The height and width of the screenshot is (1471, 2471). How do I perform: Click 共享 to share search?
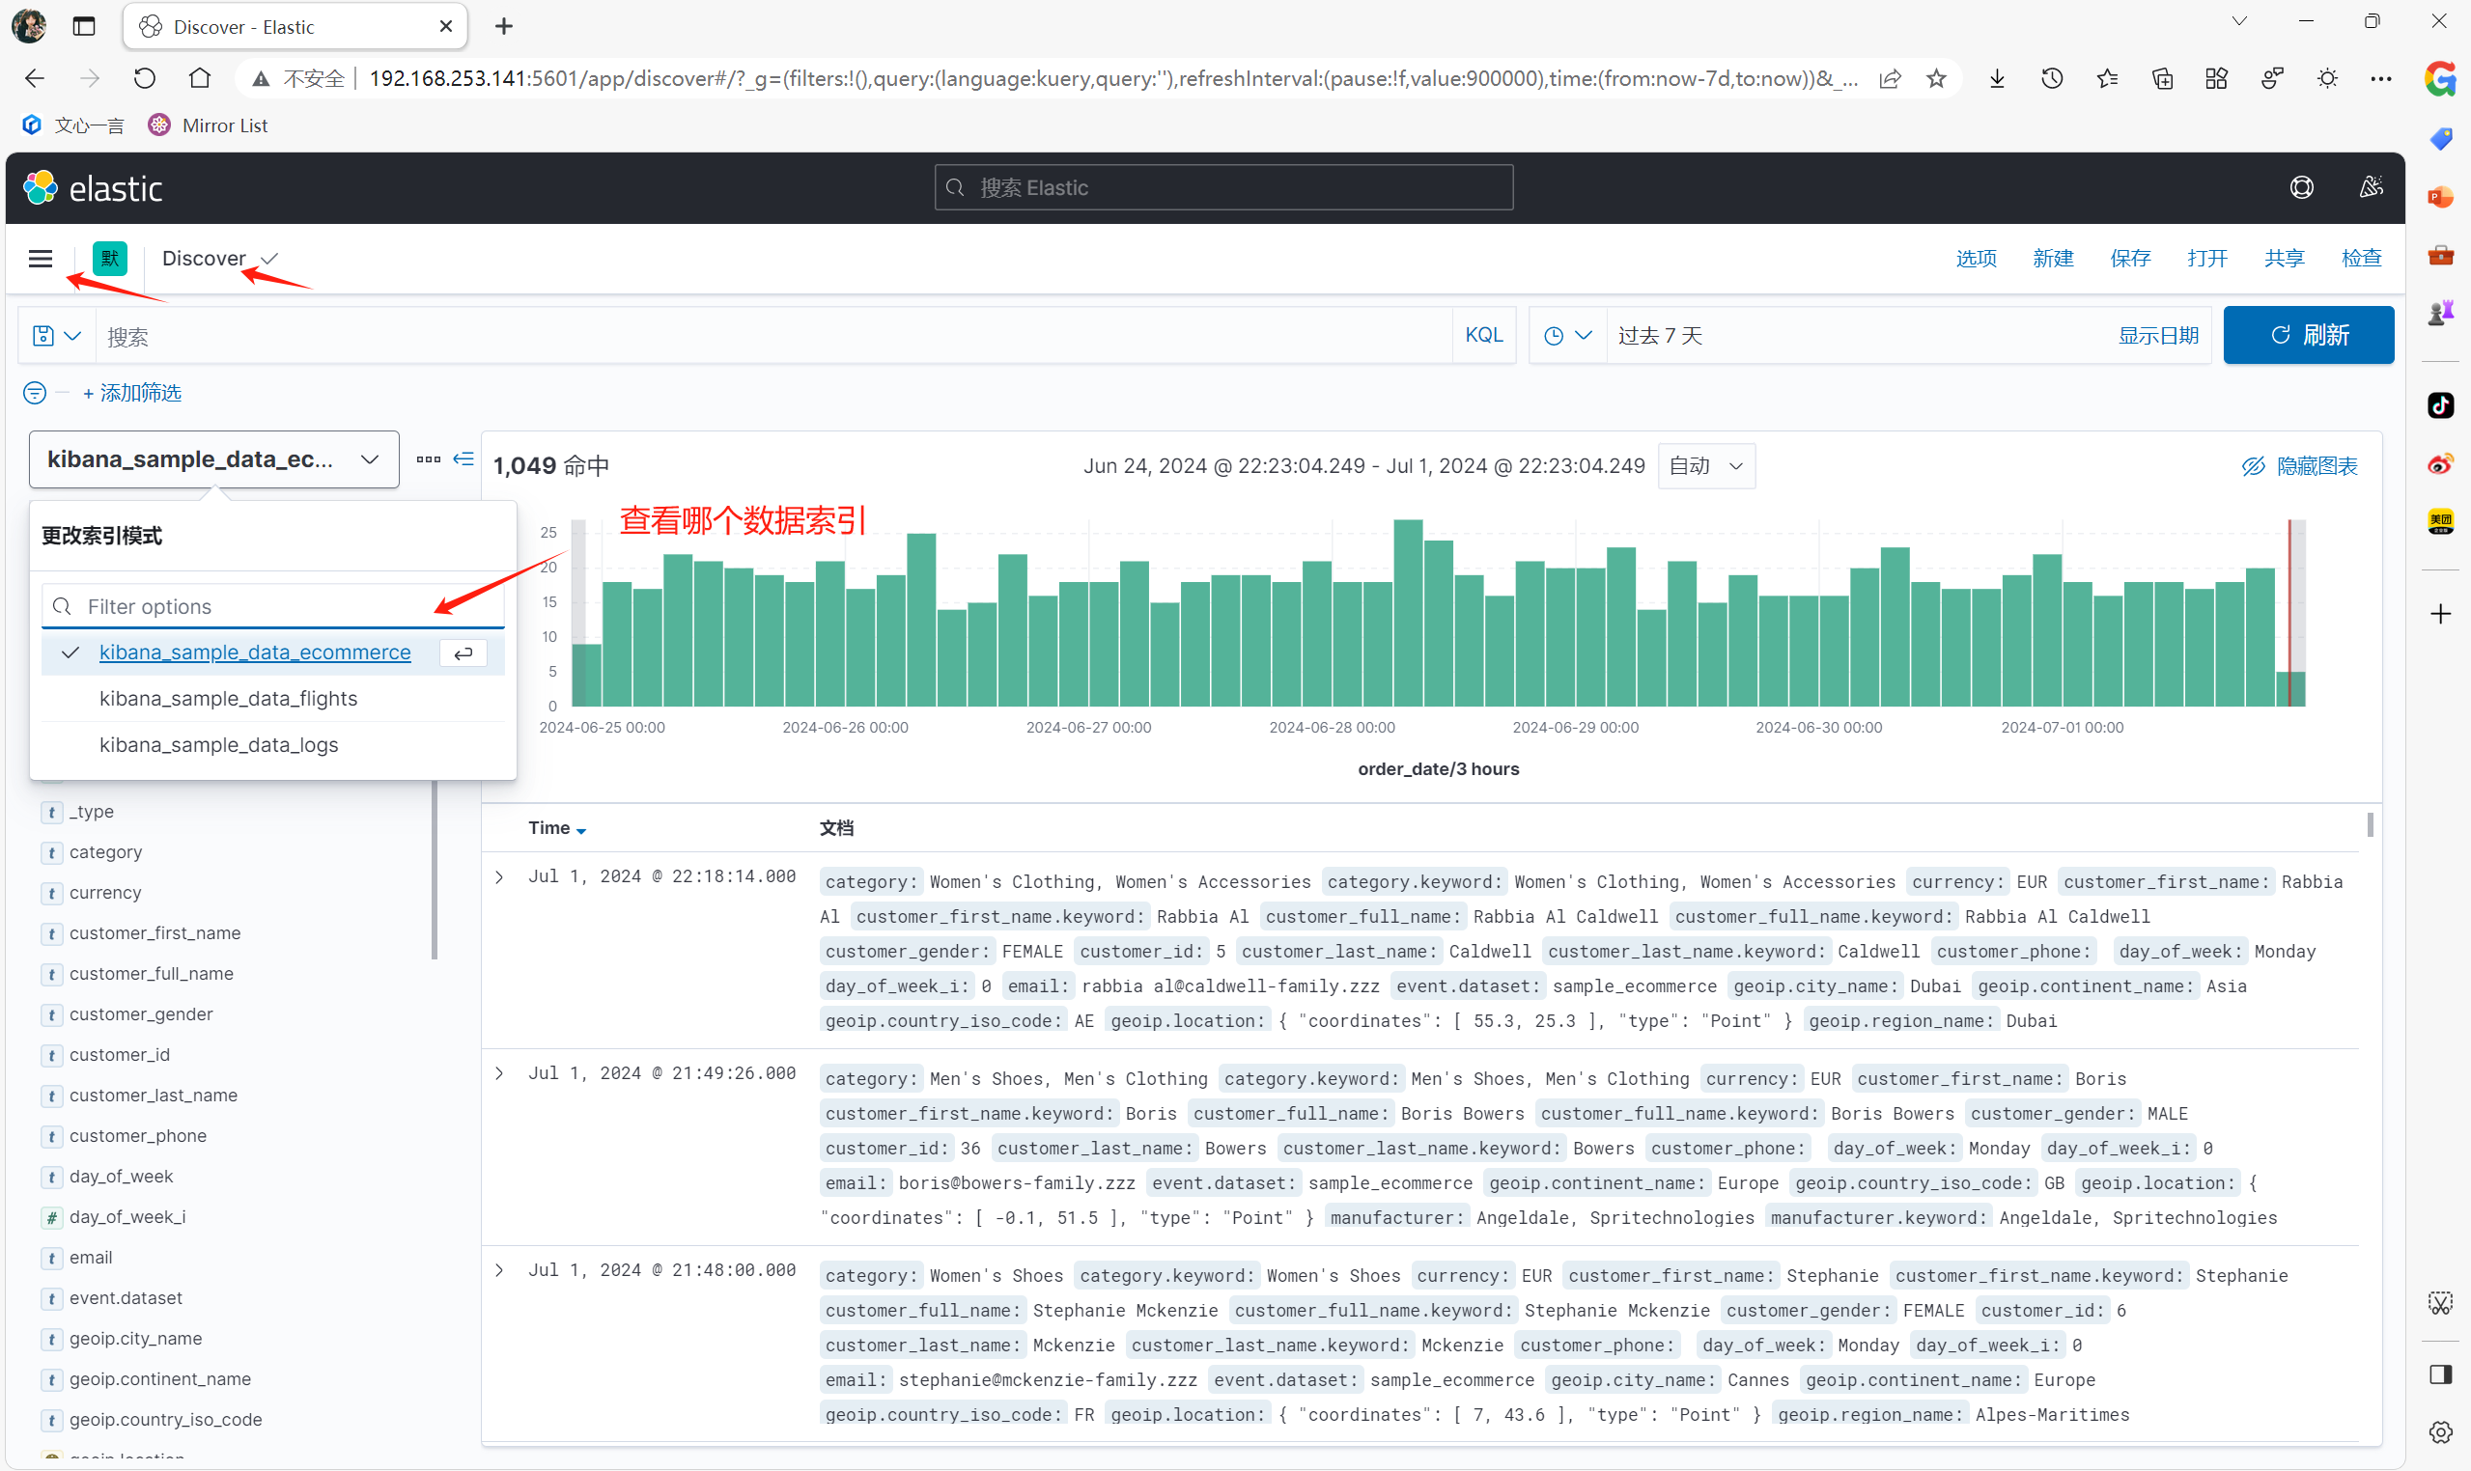2284,258
